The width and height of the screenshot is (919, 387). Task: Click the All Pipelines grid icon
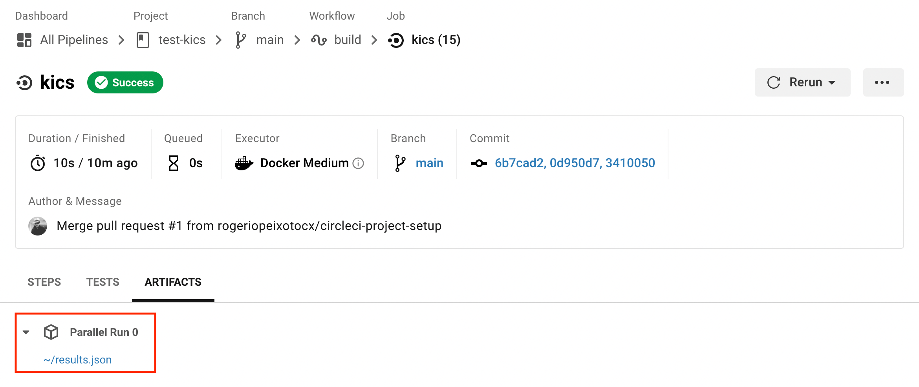click(24, 40)
